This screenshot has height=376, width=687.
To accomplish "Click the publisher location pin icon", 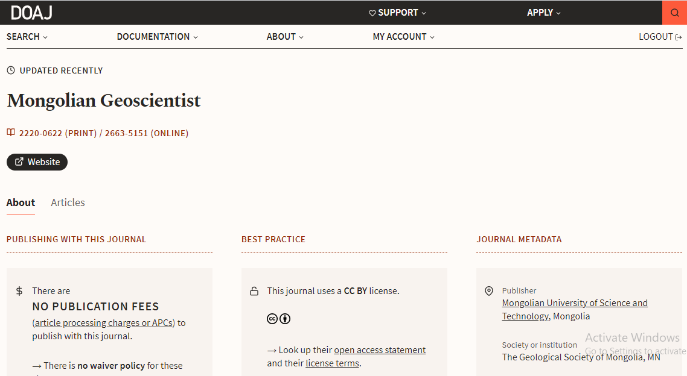I will pyautogui.click(x=489, y=291).
